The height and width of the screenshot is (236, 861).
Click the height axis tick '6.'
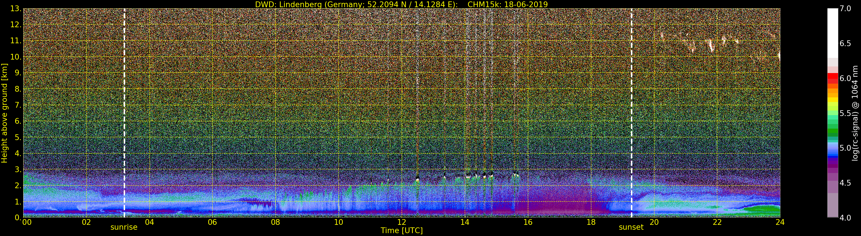pyautogui.click(x=18, y=121)
